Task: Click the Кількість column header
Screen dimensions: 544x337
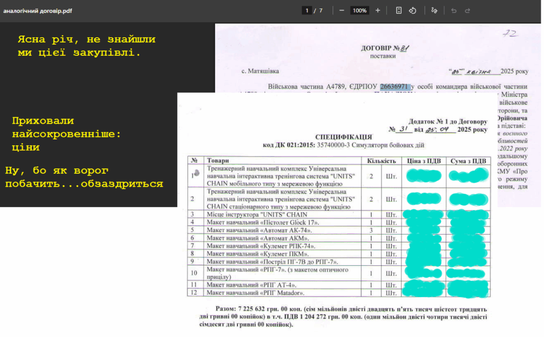Action: (381, 160)
